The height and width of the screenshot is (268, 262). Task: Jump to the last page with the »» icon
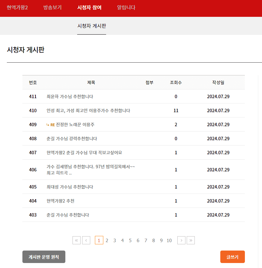[x=191, y=240]
